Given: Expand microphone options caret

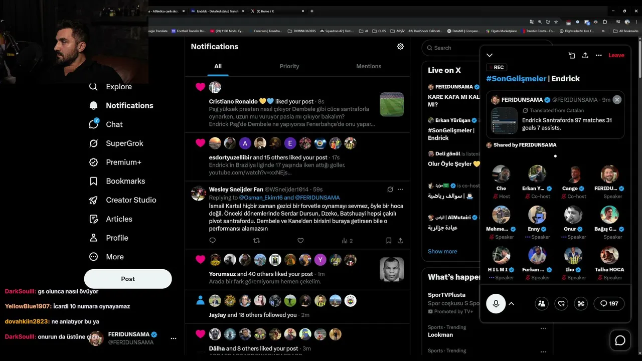Looking at the screenshot, I should [511, 303].
